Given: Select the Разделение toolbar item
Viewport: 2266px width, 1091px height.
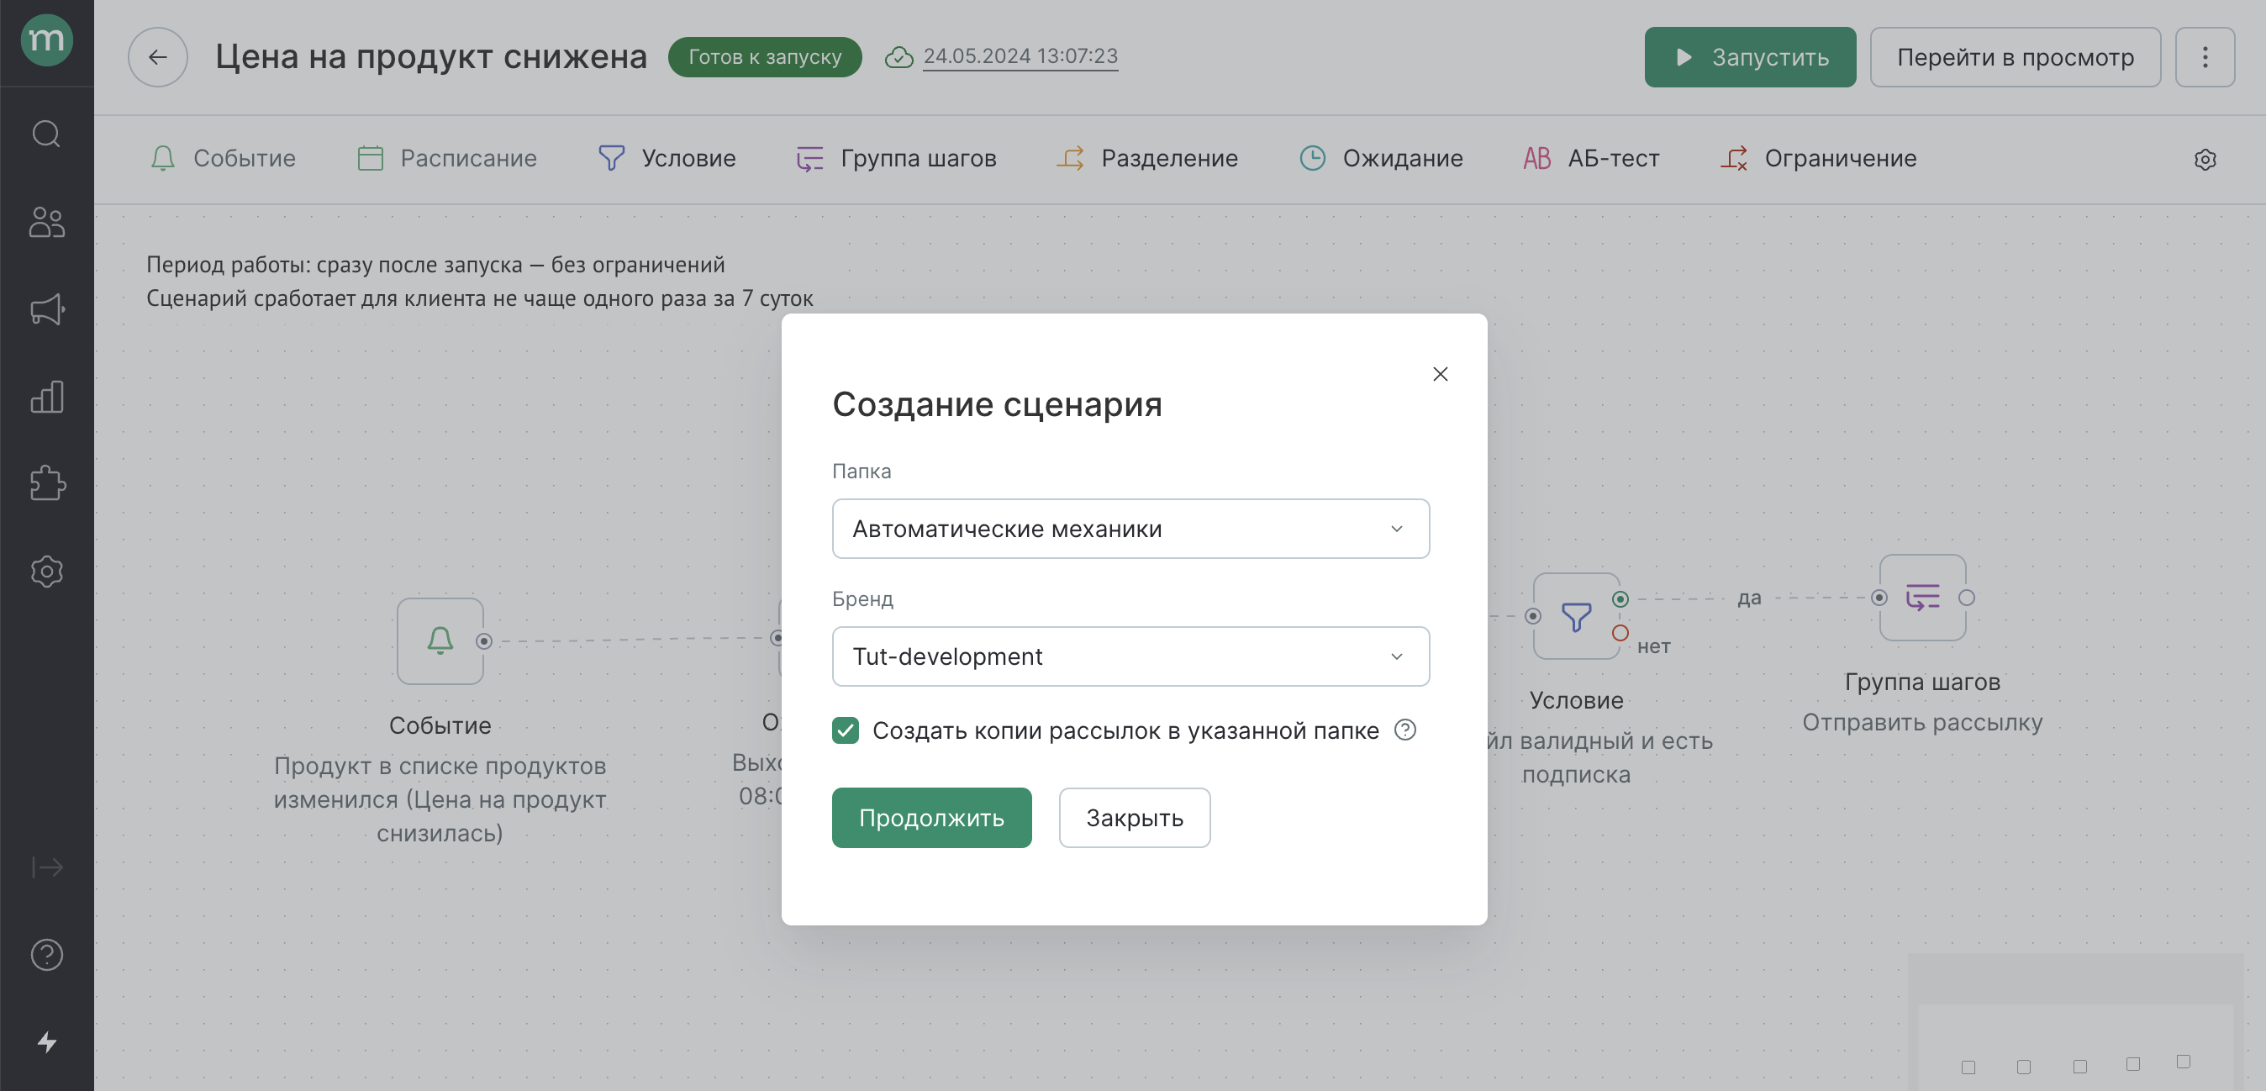Looking at the screenshot, I should [1146, 158].
